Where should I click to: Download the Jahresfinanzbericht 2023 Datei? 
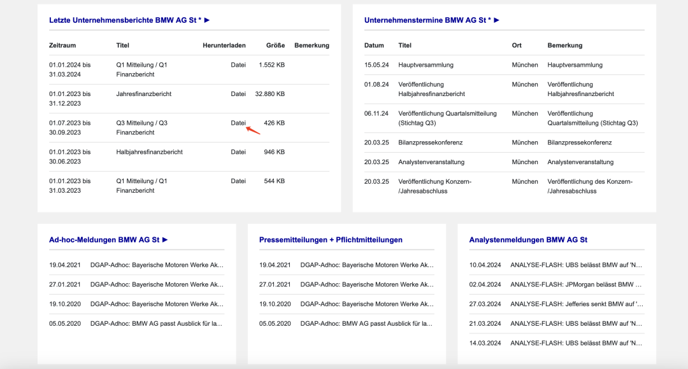pyautogui.click(x=238, y=94)
